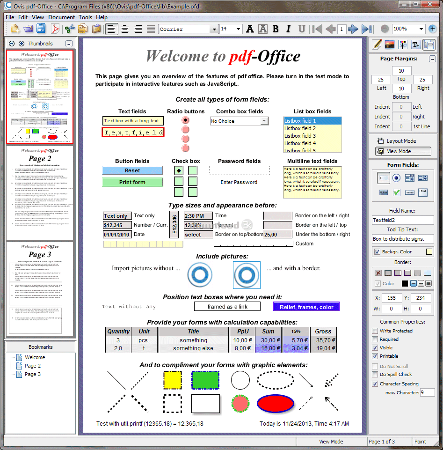Choose the multiline text form field tool

[x=423, y=192]
